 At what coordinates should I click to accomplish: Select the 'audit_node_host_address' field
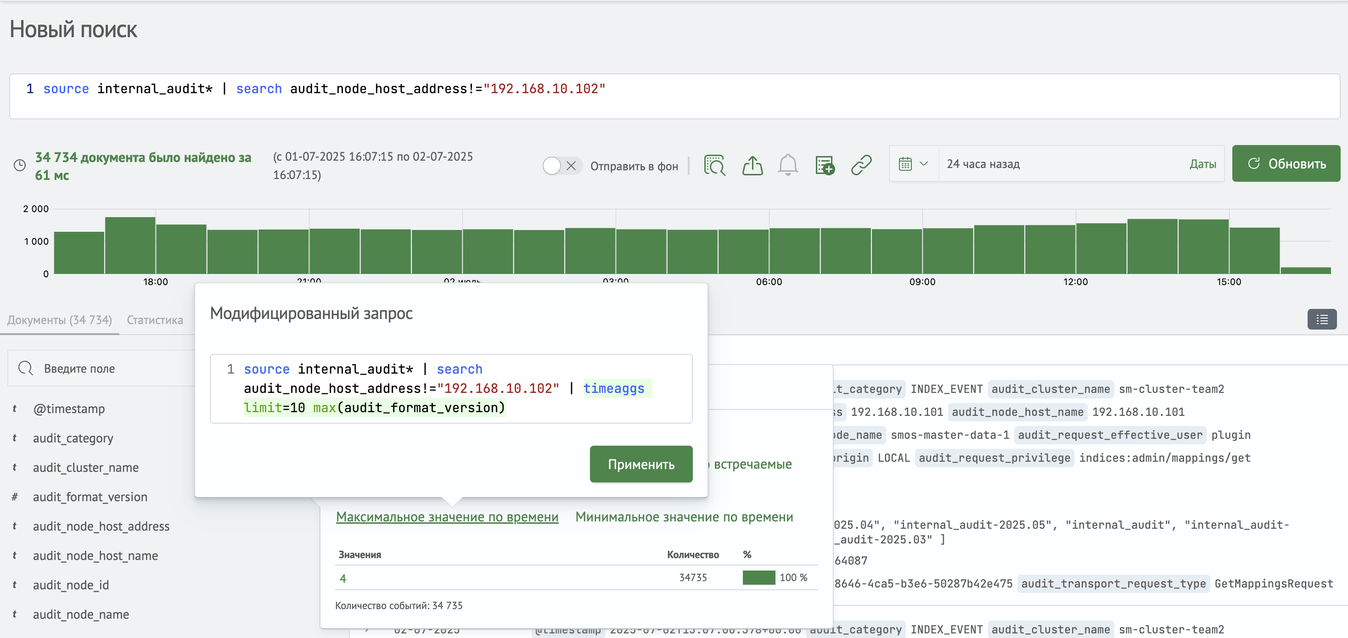101,526
